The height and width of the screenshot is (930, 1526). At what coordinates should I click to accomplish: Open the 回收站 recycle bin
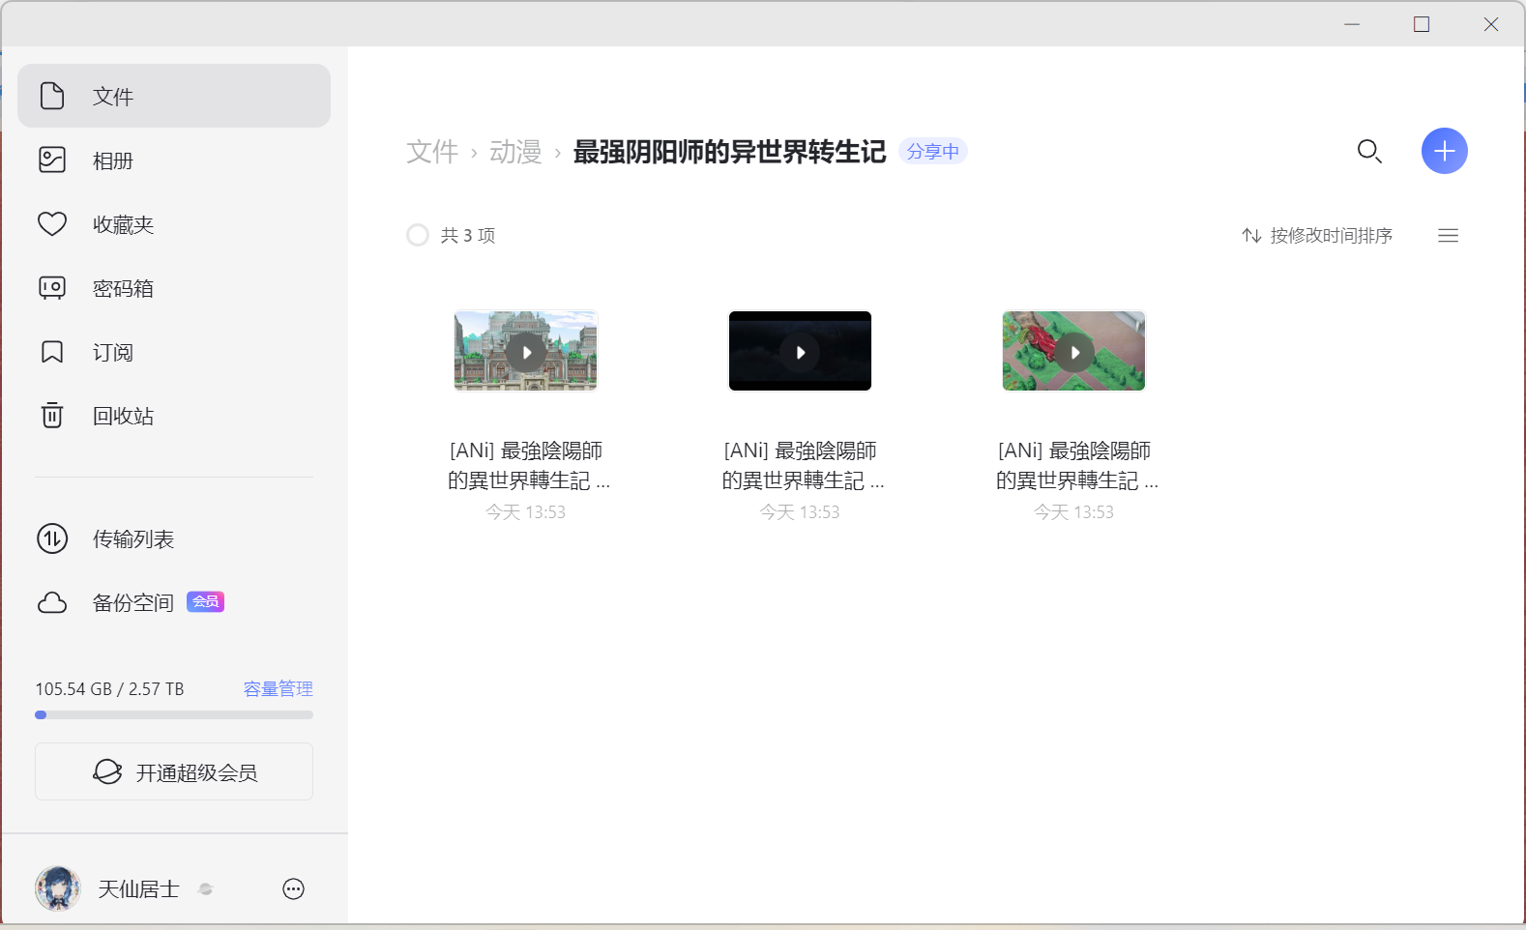pyautogui.click(x=174, y=415)
